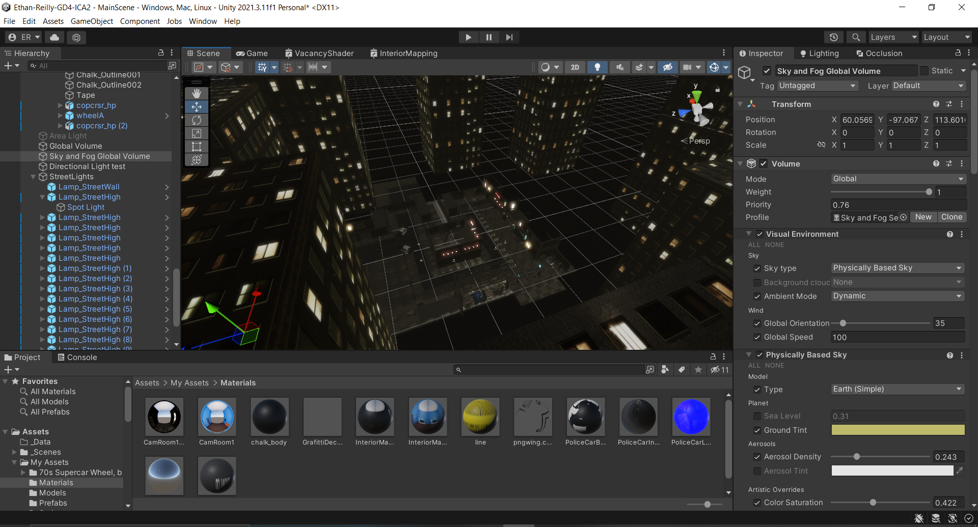The width and height of the screenshot is (978, 527).
Task: Switch to the Game tab
Action: pos(252,53)
